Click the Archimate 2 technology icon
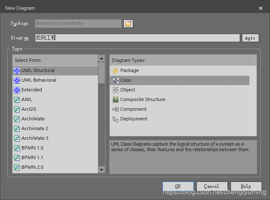Image resolution: width=270 pixels, height=200 pixels. tap(17, 128)
